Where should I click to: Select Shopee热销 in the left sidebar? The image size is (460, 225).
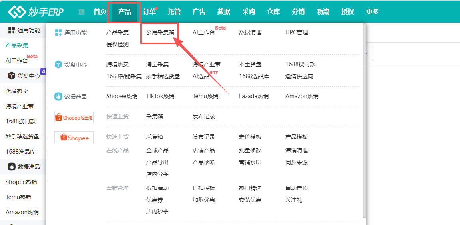click(x=22, y=182)
